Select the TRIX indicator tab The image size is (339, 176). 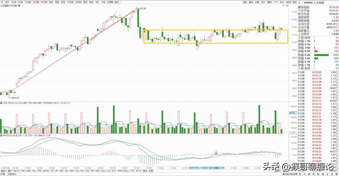pos(39,171)
